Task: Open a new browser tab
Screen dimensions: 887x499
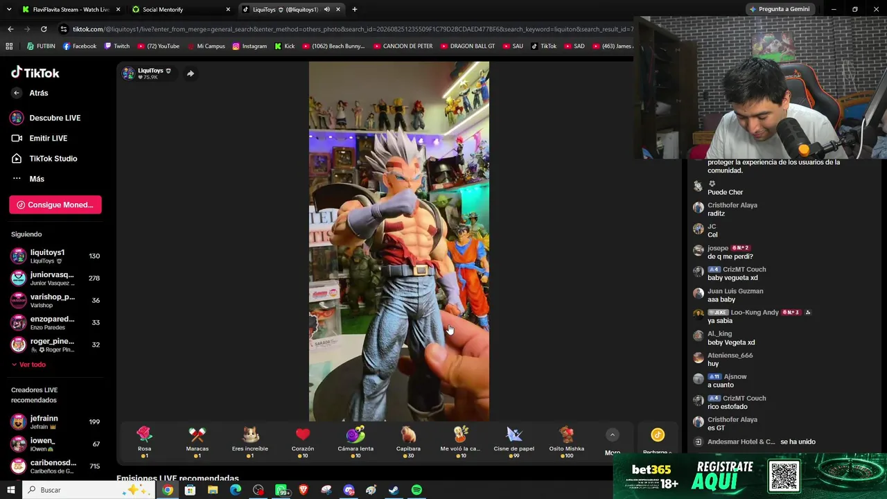Action: point(355,10)
